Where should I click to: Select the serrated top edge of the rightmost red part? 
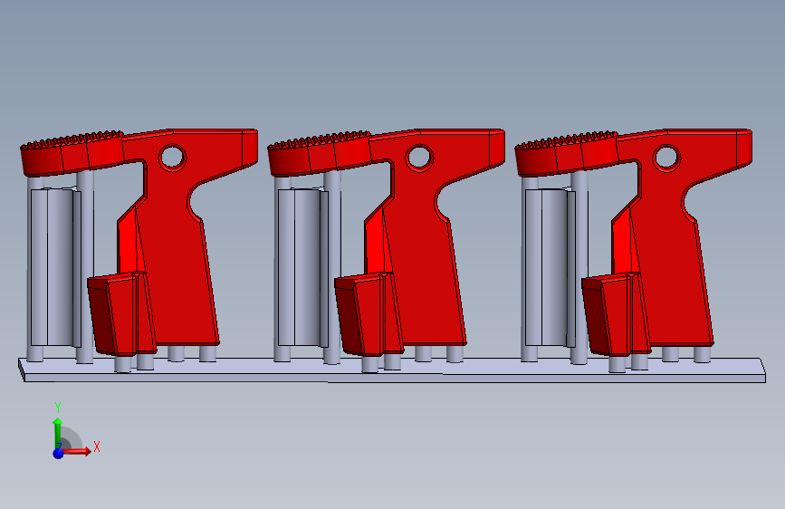coord(567,140)
